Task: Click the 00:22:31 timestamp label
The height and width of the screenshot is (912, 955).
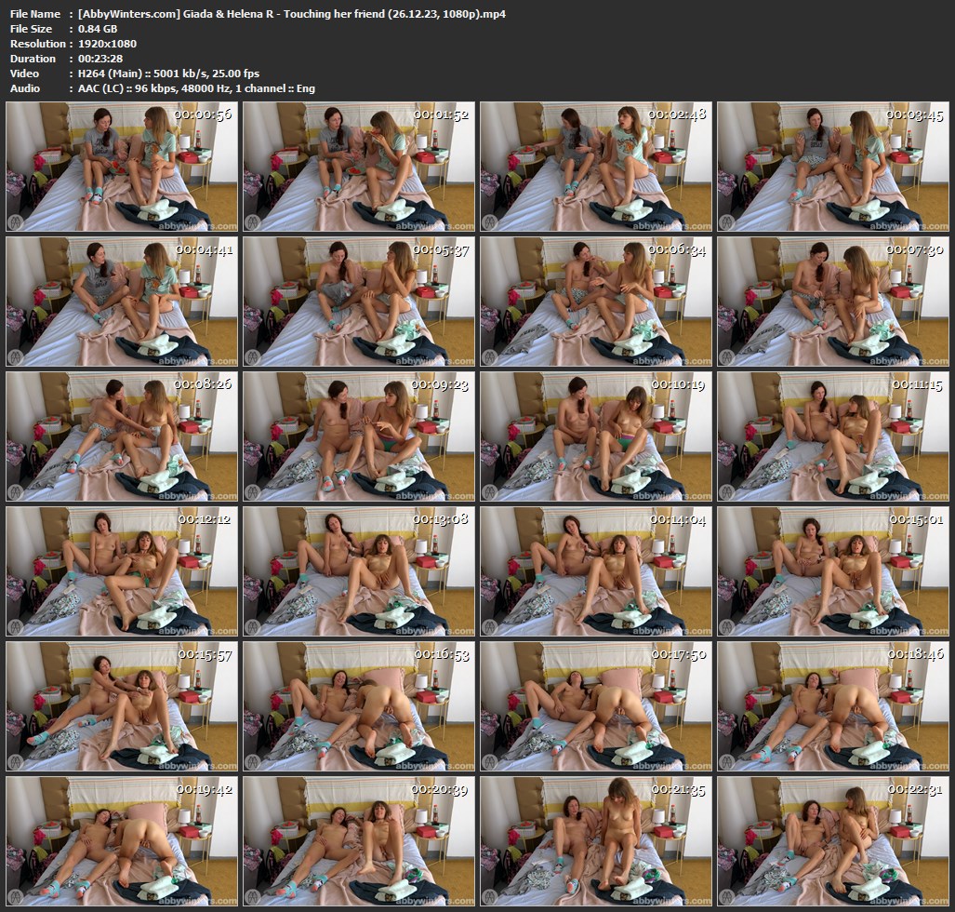Action: point(916,788)
